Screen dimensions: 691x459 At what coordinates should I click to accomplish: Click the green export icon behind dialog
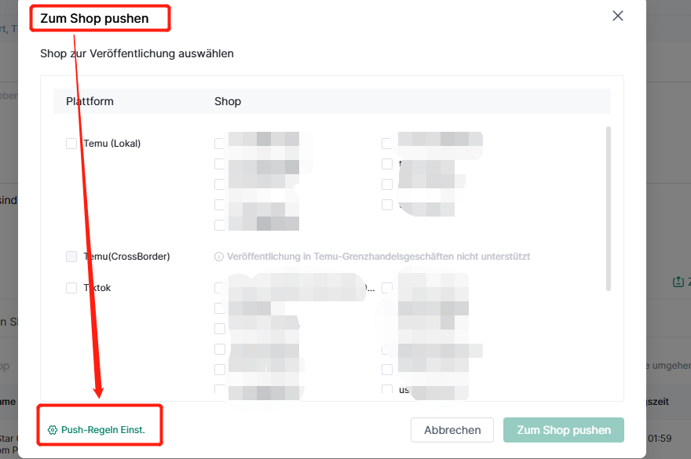(678, 282)
